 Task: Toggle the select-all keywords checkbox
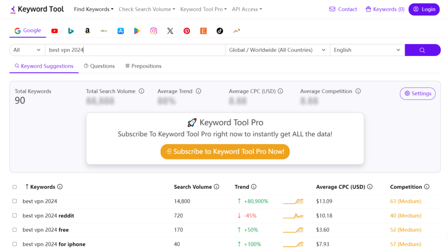(x=14, y=187)
